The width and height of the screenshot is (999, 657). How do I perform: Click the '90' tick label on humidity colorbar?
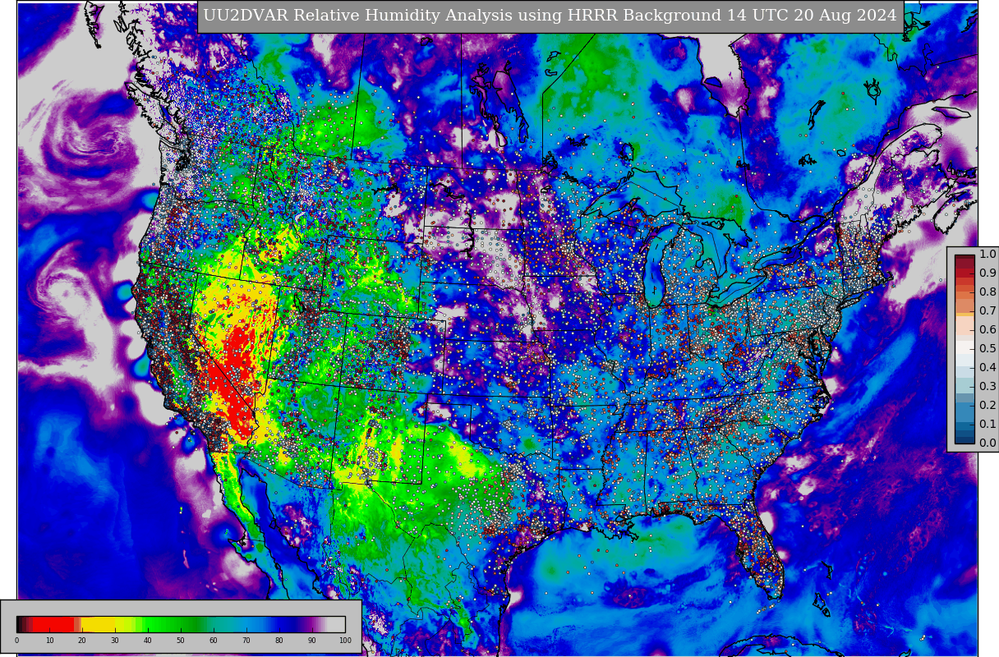point(312,641)
